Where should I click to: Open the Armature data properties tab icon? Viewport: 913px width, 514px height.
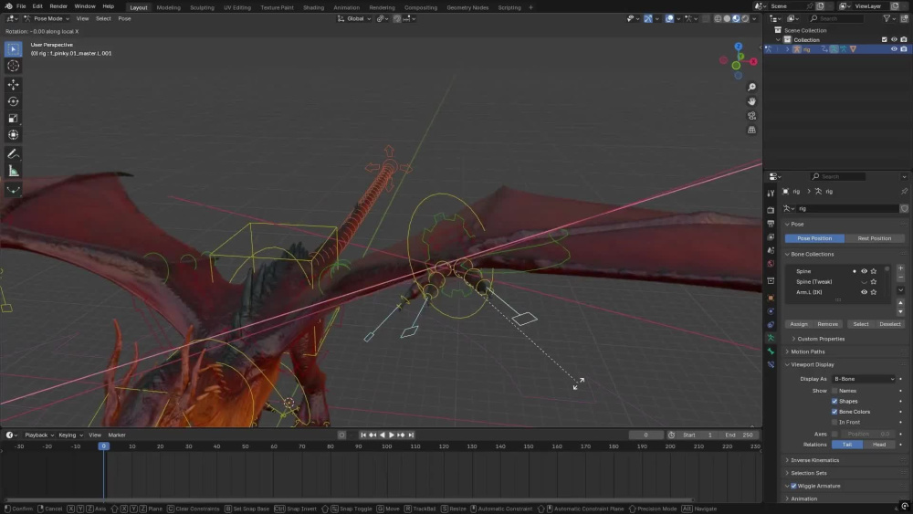tap(771, 338)
